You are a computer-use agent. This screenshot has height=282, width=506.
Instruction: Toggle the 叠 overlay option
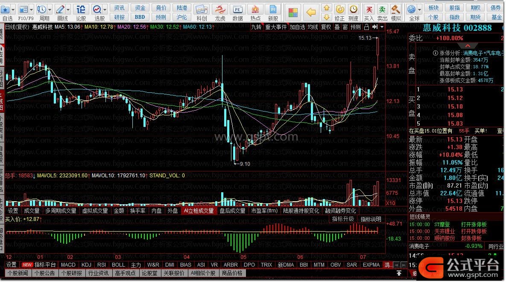coord(337,27)
